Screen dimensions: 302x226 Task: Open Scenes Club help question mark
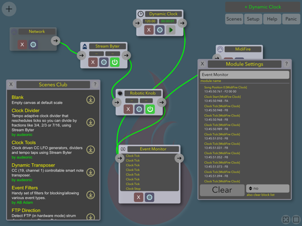click(x=95, y=85)
